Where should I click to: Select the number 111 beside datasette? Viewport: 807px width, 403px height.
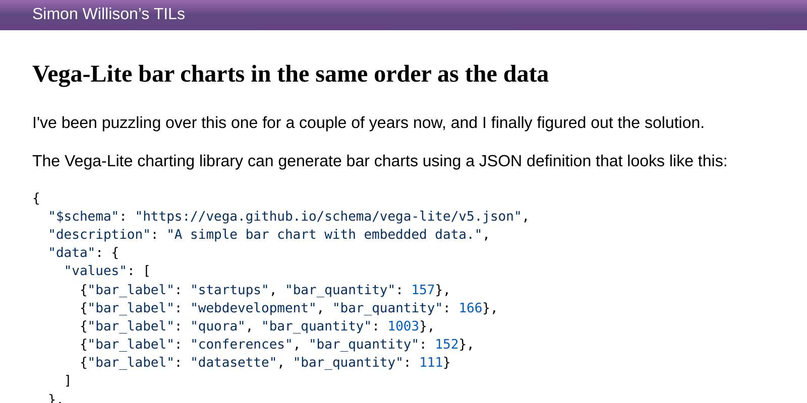pos(431,362)
